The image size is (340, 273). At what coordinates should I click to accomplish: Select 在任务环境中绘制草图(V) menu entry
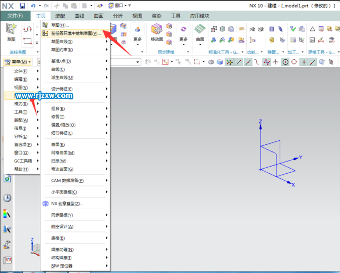click(75, 33)
